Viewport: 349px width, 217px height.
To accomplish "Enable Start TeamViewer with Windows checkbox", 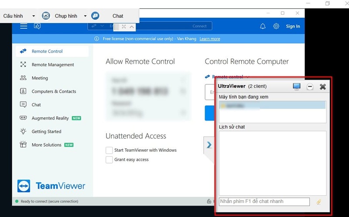I will [109, 150].
